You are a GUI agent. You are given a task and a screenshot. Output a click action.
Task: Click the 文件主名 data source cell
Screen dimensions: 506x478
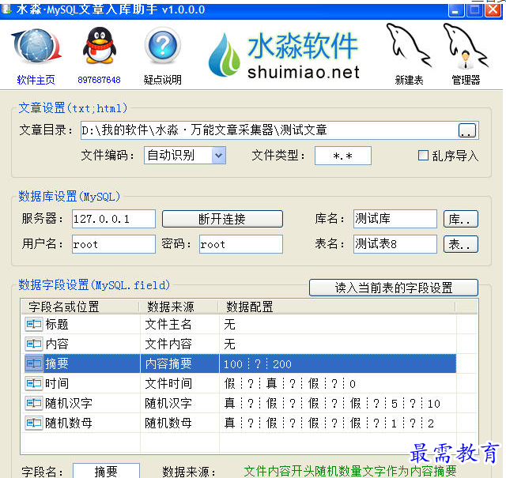pos(179,324)
